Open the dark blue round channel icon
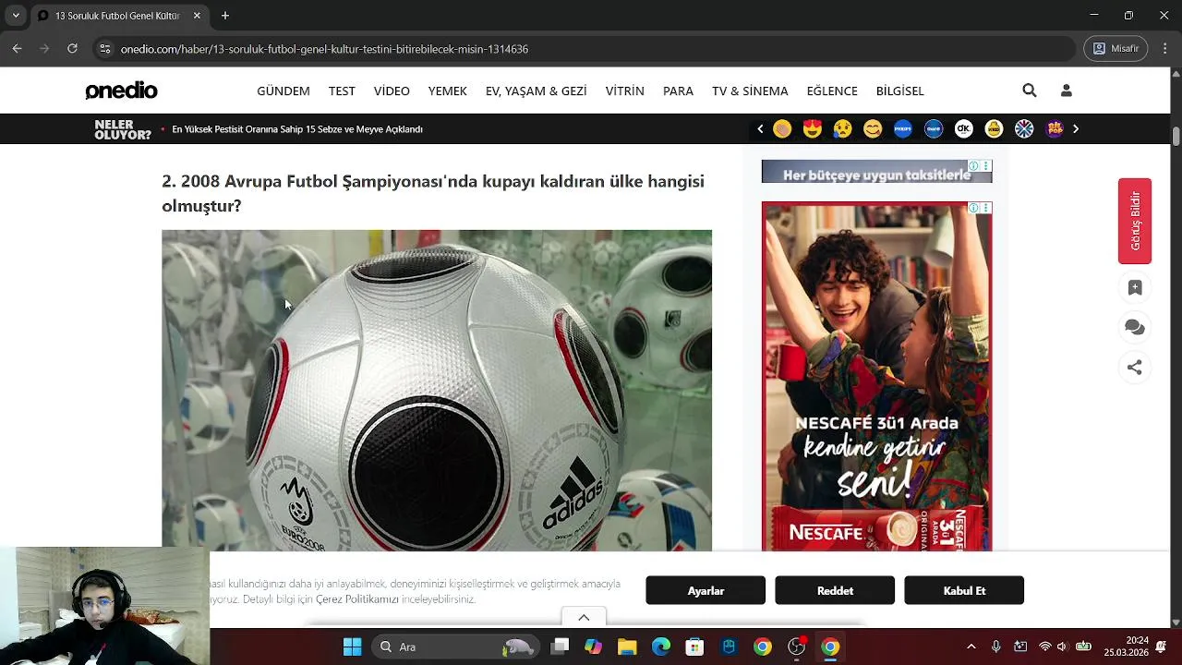This screenshot has width=1182, height=665. coord(934,129)
